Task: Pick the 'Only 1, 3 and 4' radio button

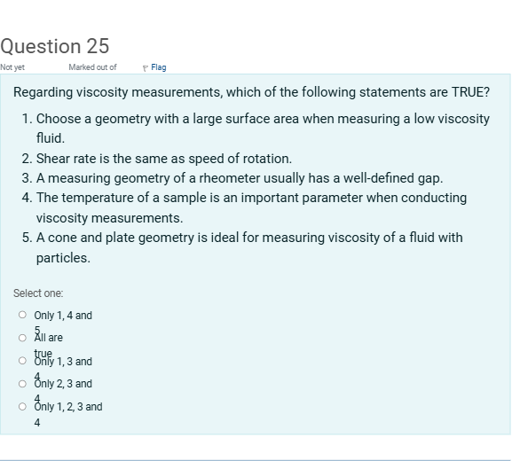Action: coord(22,361)
